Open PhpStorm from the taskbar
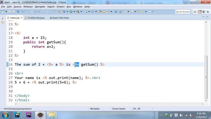The image size is (211, 119). point(29,115)
